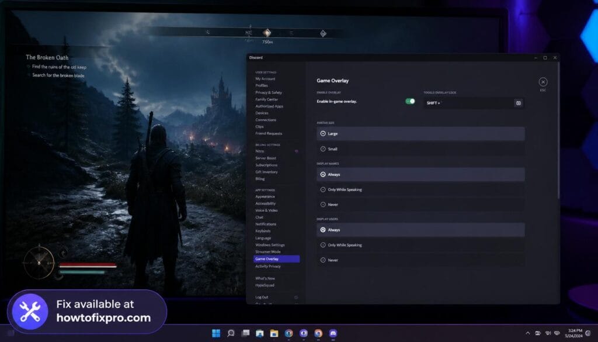The height and width of the screenshot is (342, 598).
Task: Open Authorized Apps
Action: point(269,106)
